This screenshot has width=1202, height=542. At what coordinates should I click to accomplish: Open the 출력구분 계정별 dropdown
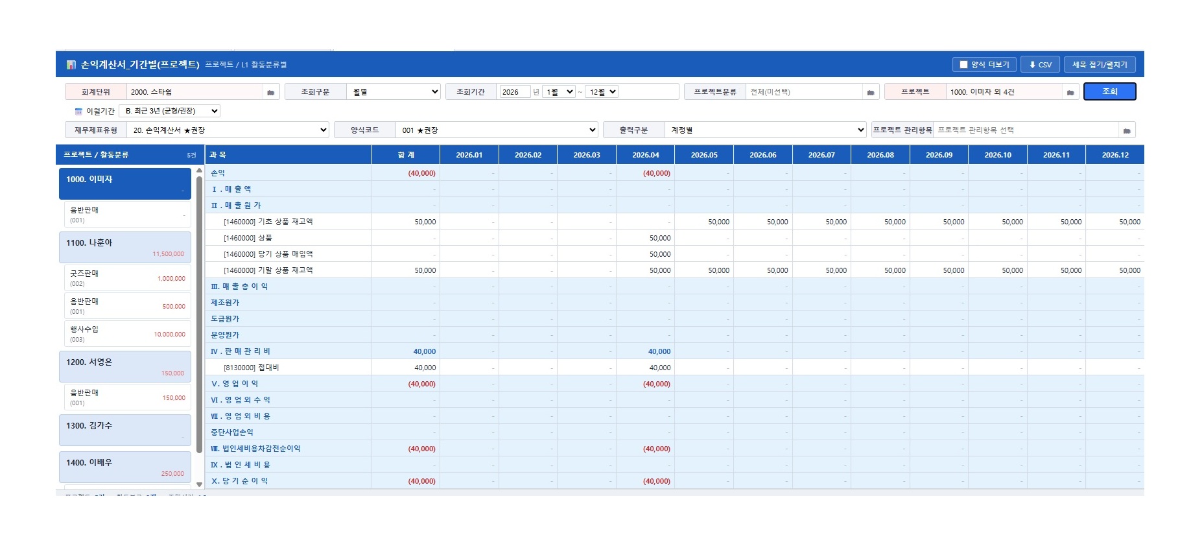(x=766, y=130)
